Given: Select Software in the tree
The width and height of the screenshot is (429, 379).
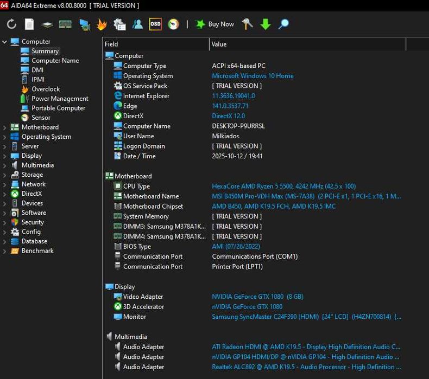Looking at the screenshot, I should coord(34,213).
